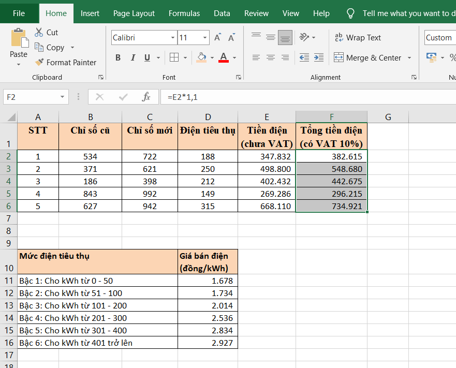Screen dimensions: 456x368
Task: Click the Copy button
Action: coord(50,47)
